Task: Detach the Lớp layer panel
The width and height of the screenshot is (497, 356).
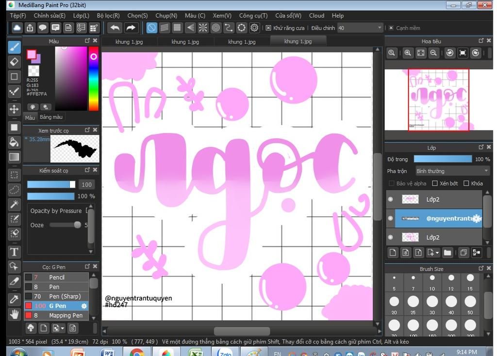Action: [481, 147]
